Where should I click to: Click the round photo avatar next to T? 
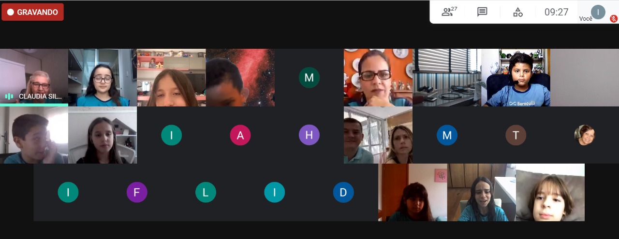585,135
